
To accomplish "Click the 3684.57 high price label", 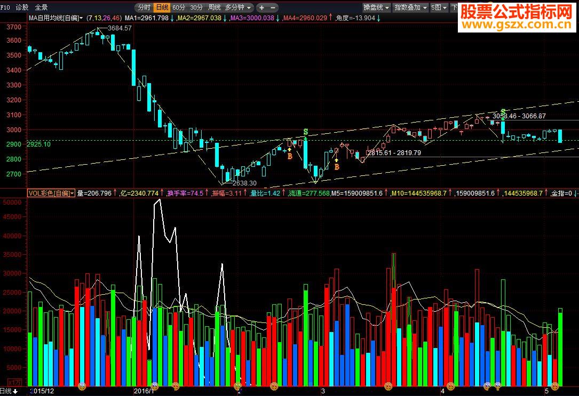I will click(x=120, y=28).
